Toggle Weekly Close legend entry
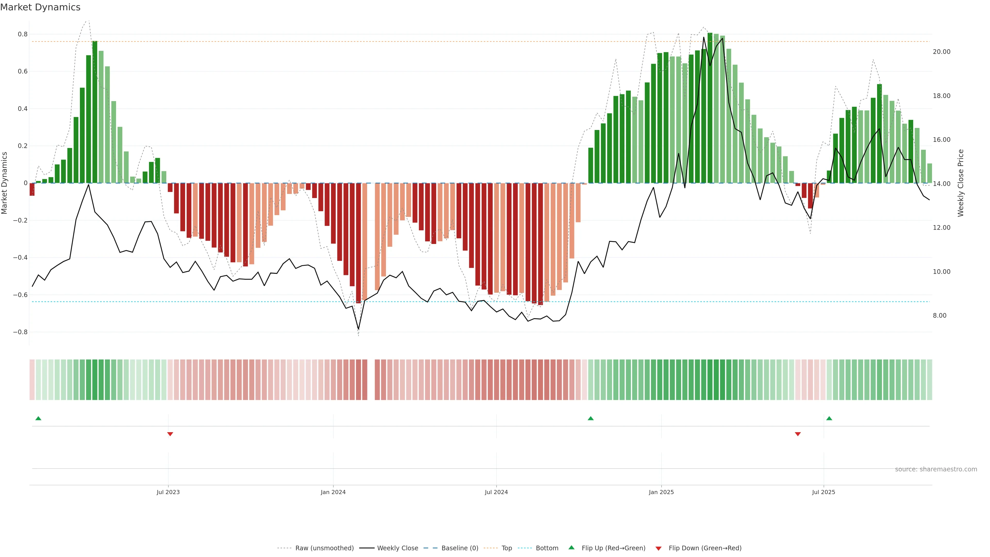This screenshot has width=990, height=557. click(397, 548)
